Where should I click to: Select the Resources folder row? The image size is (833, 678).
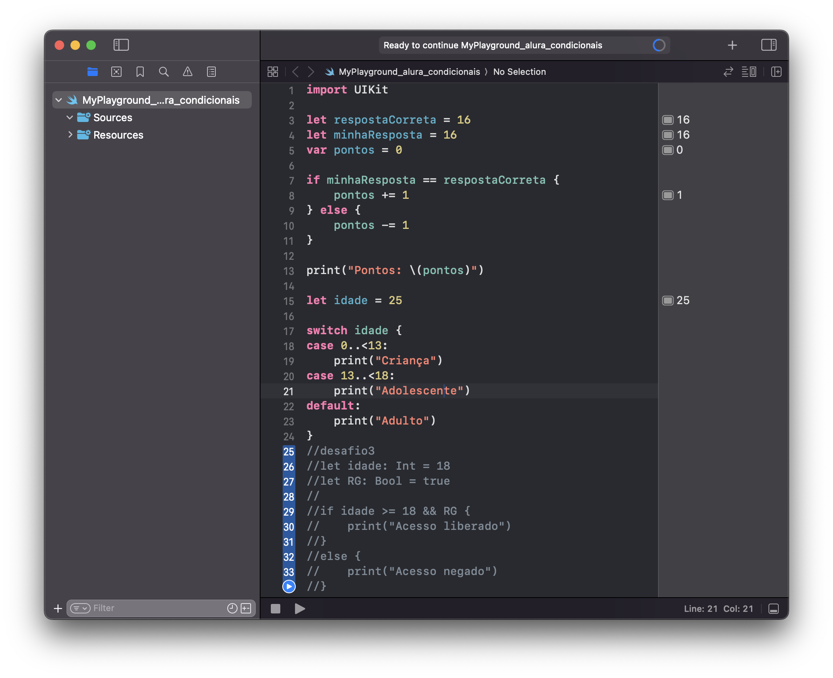click(152, 135)
